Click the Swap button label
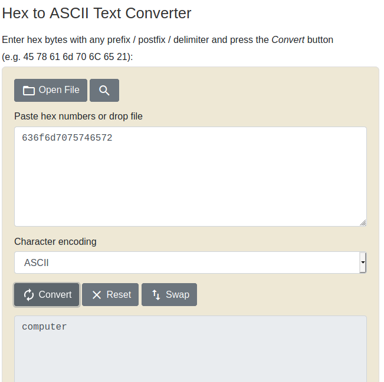Screen dimensions: 384x382 coord(178,294)
